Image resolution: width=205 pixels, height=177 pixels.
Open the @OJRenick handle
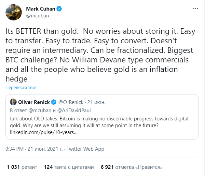tap(71, 102)
